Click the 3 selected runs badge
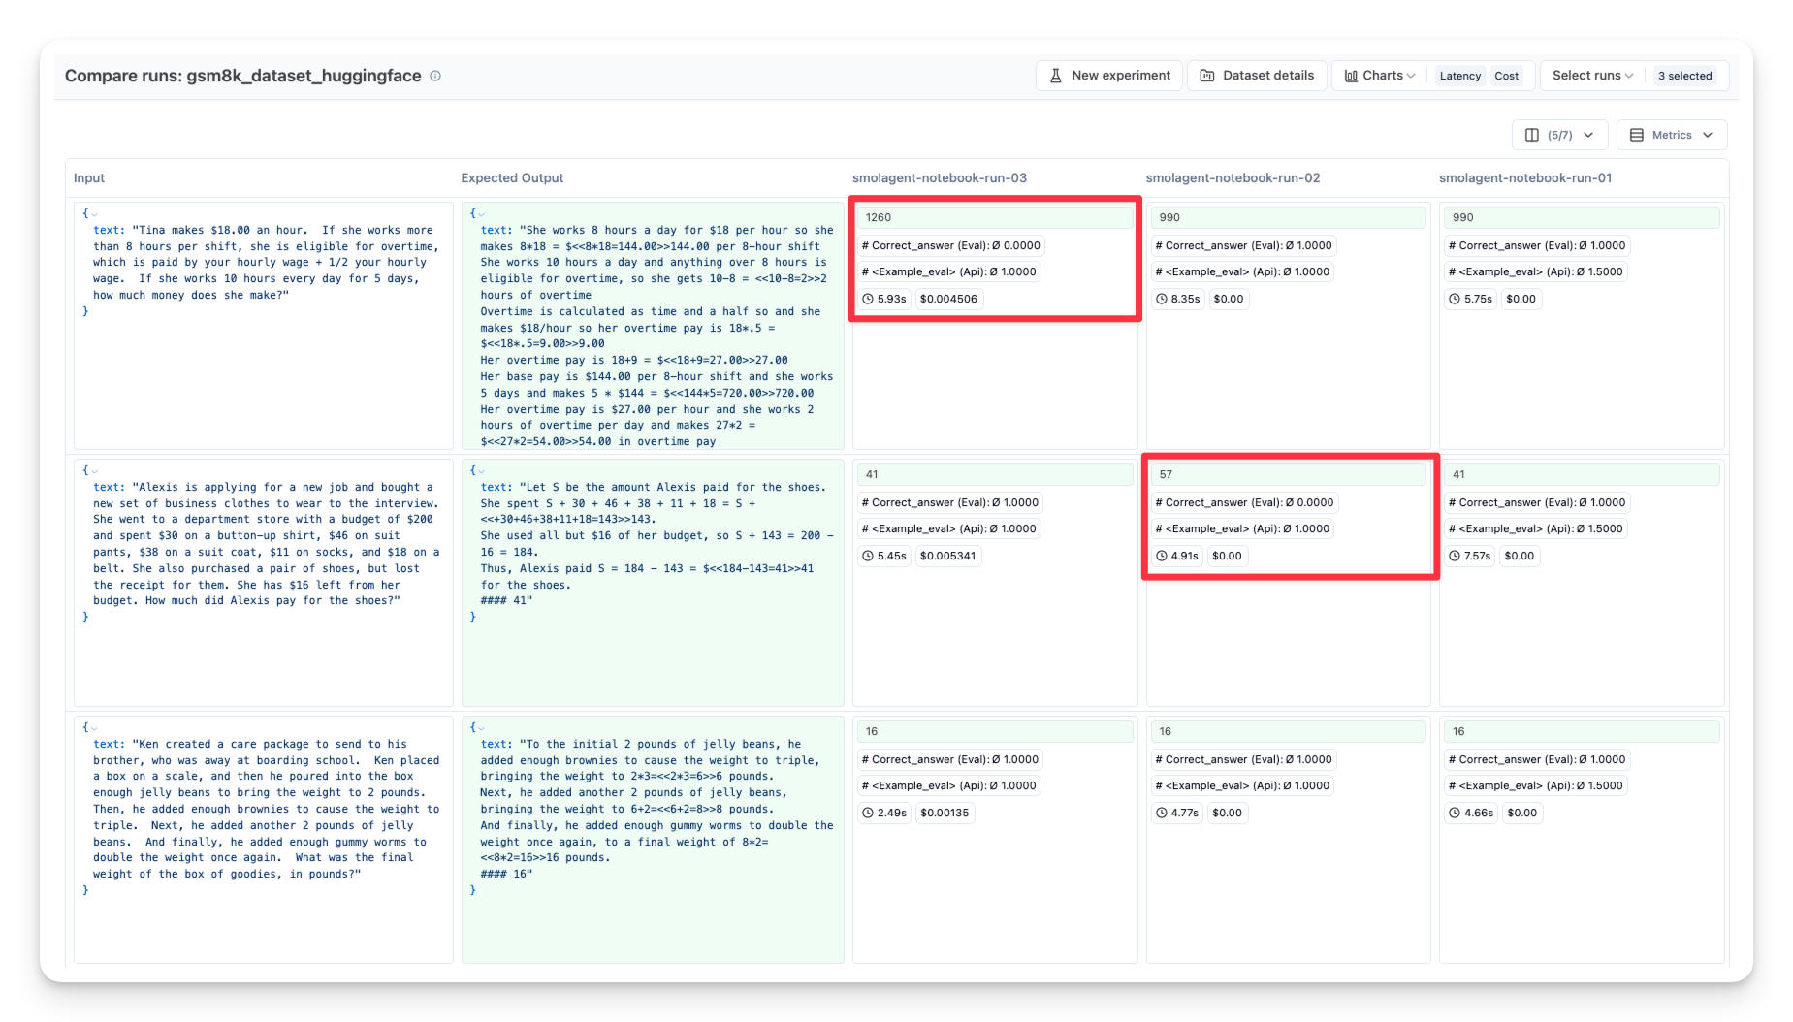This screenshot has width=1793, height=1022. click(x=1684, y=76)
